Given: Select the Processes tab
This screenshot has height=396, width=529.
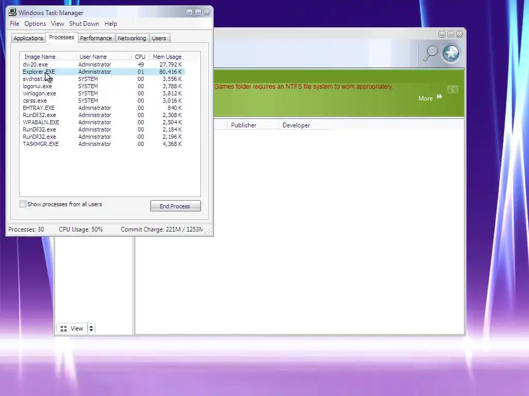Looking at the screenshot, I should click(x=61, y=37).
